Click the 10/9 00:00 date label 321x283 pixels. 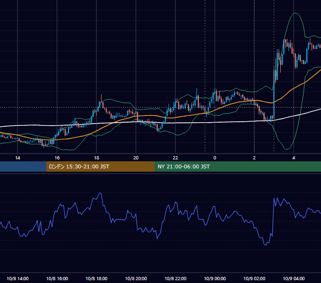(x=215, y=278)
